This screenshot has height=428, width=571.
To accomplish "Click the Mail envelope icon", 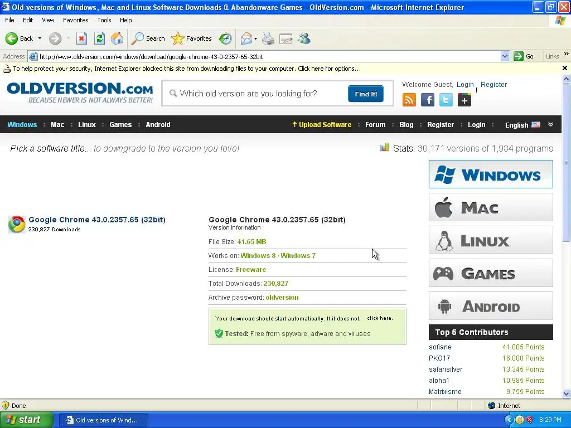I will coord(246,38).
